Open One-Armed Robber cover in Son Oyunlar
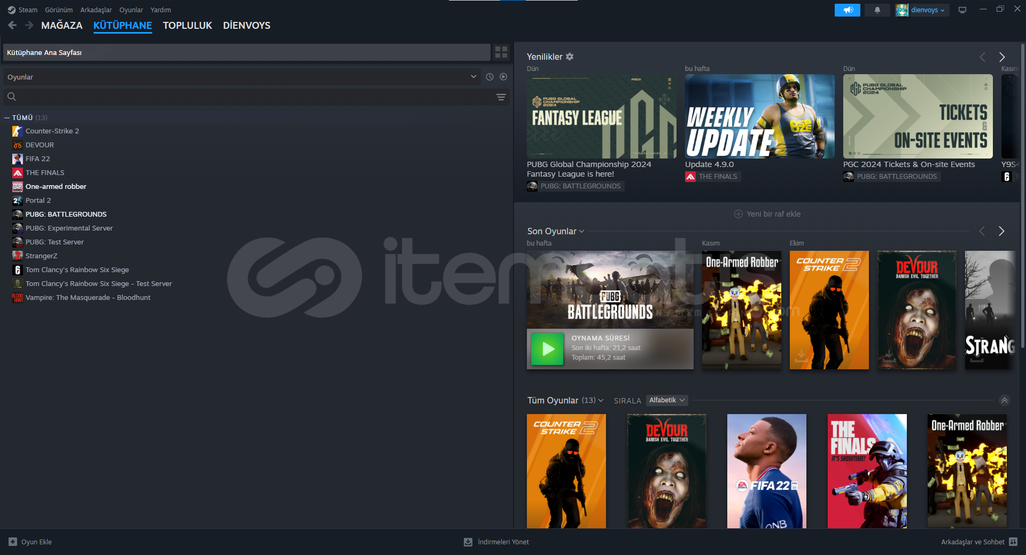 [x=741, y=310]
